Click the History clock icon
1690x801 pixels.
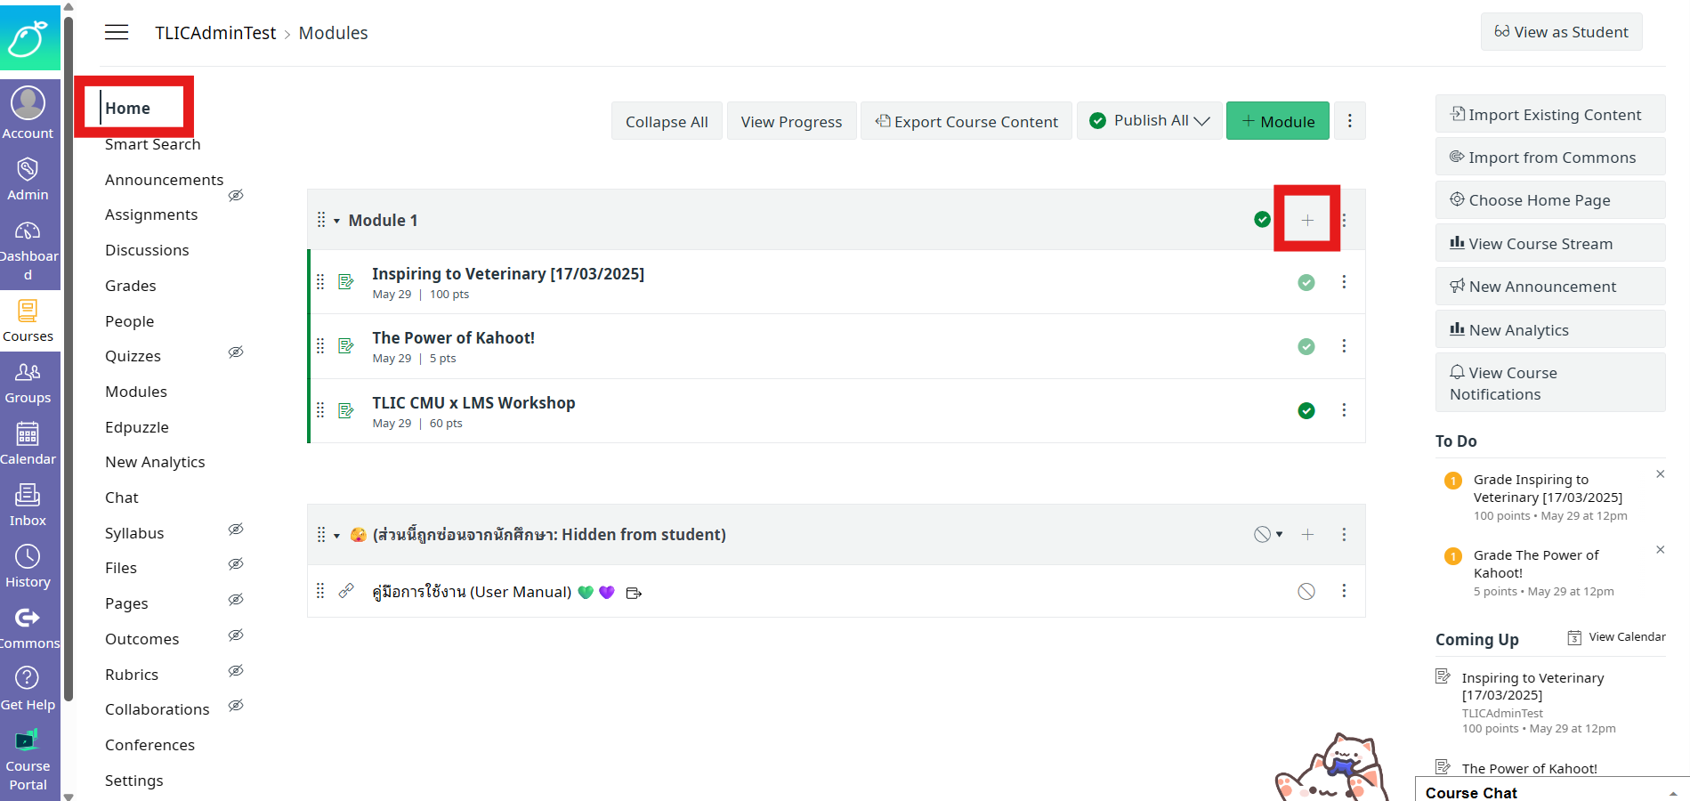click(28, 557)
